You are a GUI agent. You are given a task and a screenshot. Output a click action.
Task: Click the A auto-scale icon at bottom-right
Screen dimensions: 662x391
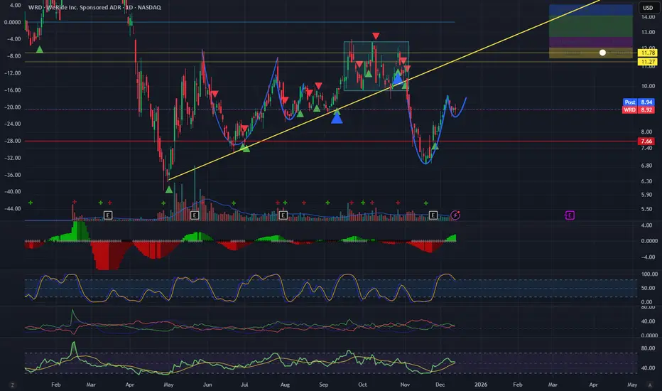pyautogui.click(x=650, y=385)
